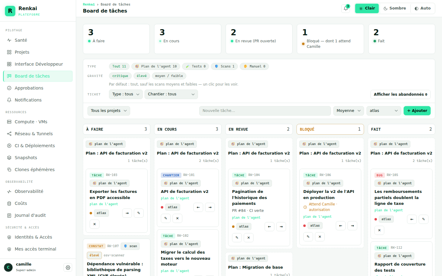Edit the RK-103 task with pencil icon
This screenshot has width=442, height=276.
point(139,213)
